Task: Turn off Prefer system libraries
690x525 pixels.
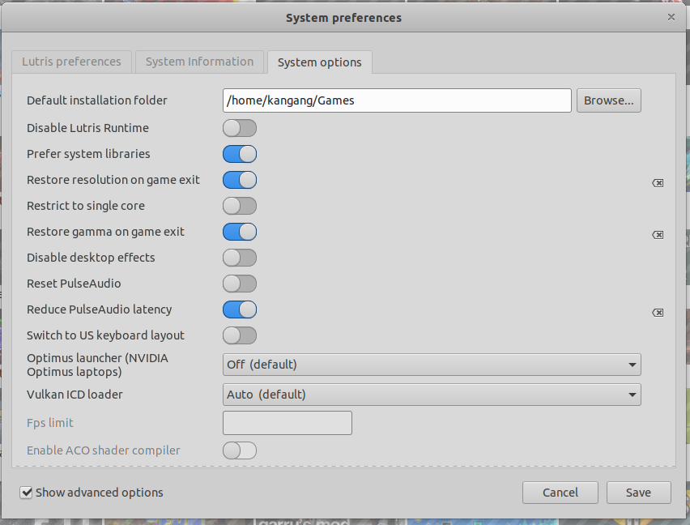Action: pyautogui.click(x=240, y=154)
